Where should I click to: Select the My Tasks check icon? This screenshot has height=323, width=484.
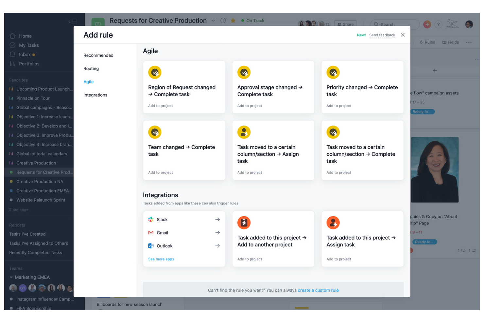[13, 45]
